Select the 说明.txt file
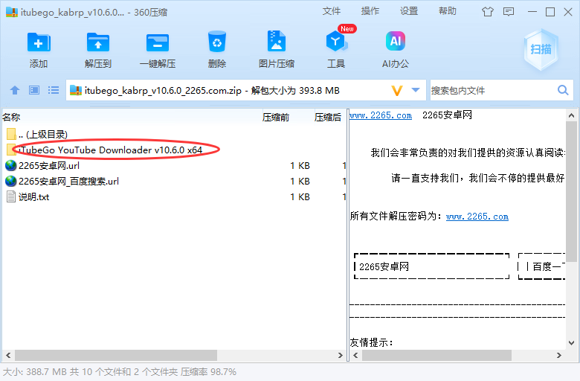 pos(174,196)
